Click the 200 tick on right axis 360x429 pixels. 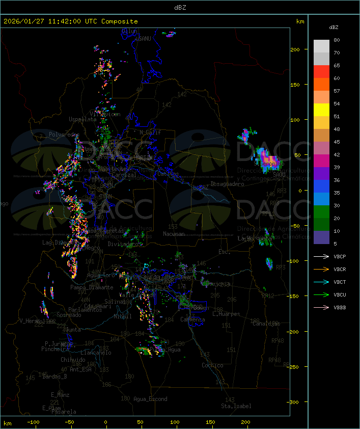pos(295,49)
